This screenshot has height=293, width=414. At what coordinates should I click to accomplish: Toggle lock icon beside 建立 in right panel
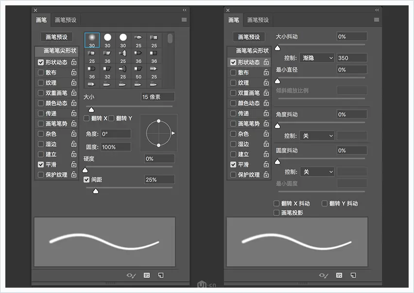(266, 154)
